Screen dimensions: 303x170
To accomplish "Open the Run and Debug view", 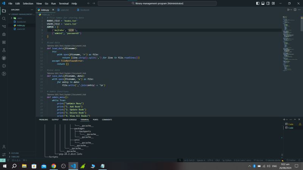I will pyautogui.click(x=4, y=34).
